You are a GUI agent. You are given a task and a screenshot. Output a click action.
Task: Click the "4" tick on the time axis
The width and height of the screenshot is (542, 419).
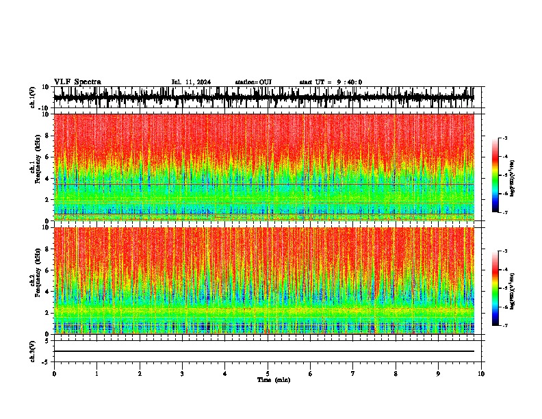click(224, 374)
